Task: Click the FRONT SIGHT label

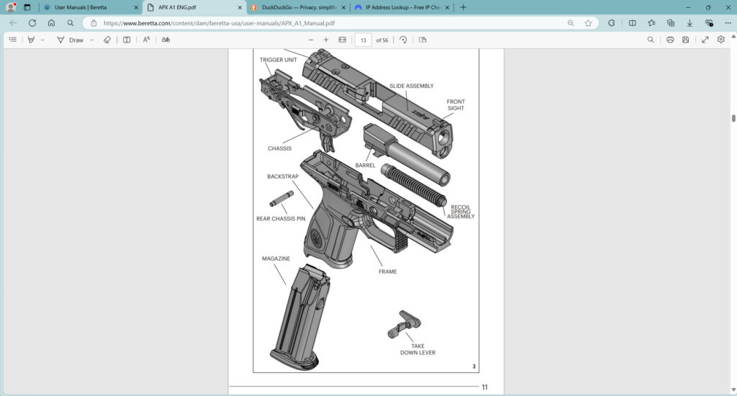Action: [456, 105]
